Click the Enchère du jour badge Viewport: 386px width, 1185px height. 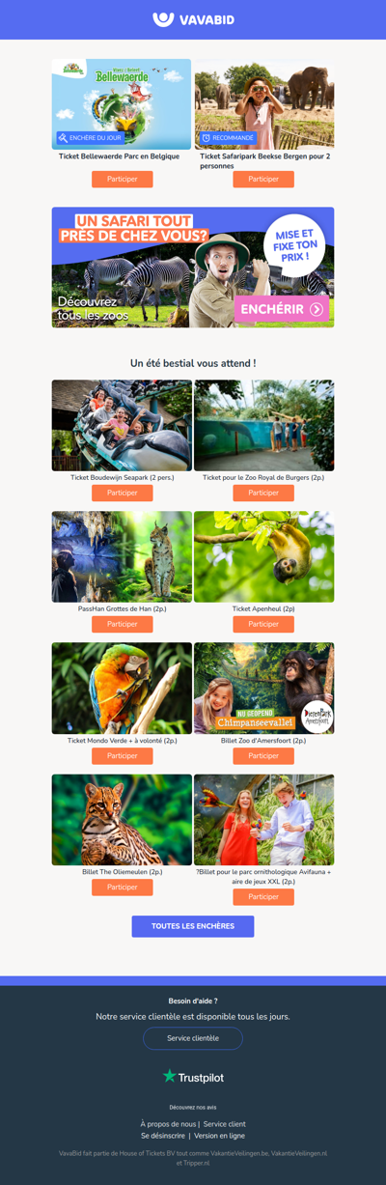click(x=90, y=138)
